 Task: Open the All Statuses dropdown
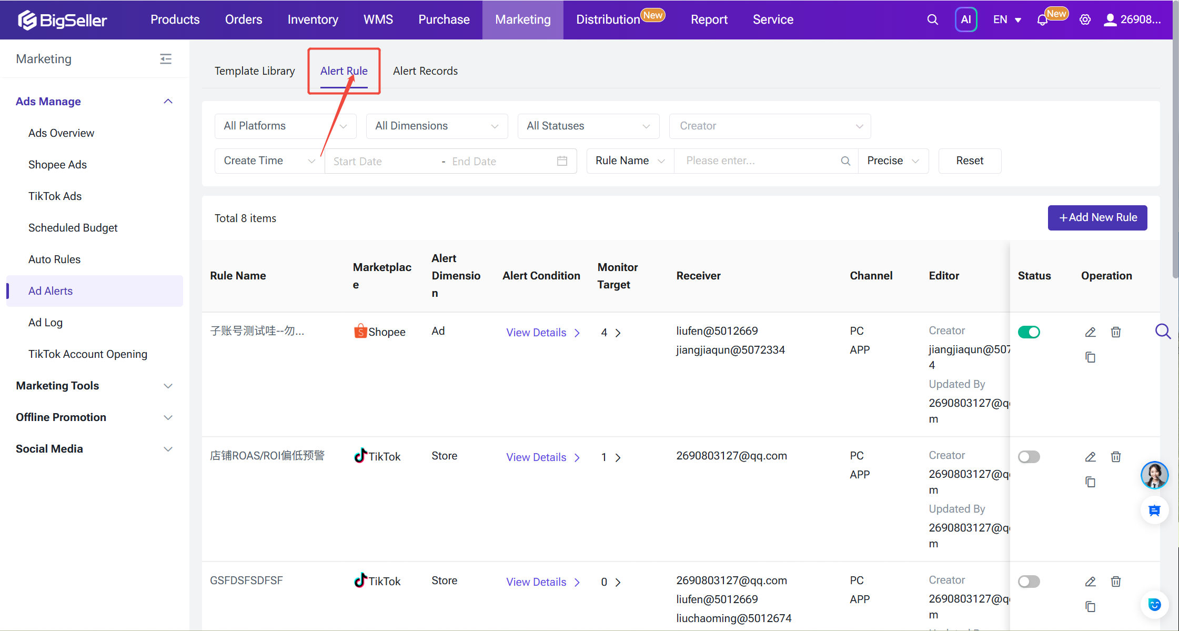point(588,126)
